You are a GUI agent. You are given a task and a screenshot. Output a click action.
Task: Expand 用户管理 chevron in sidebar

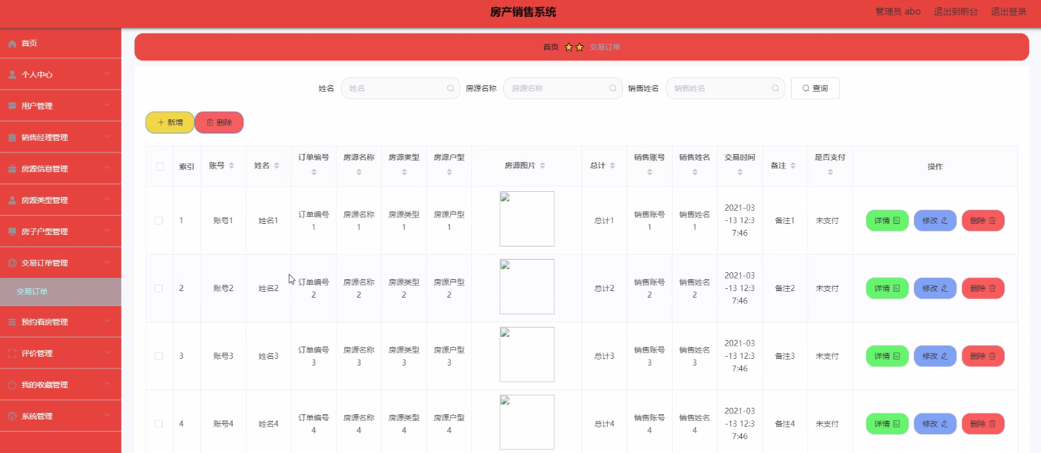pos(107,106)
